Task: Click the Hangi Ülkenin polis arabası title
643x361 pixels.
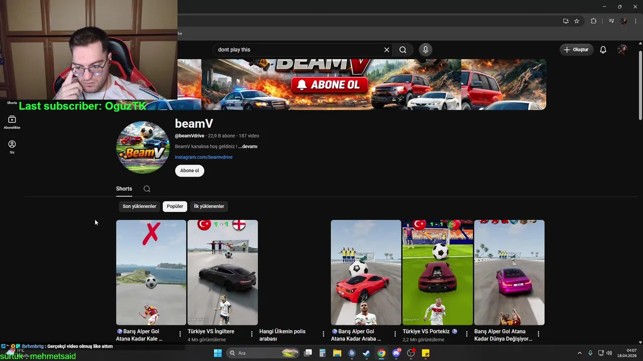Action: tap(282, 335)
